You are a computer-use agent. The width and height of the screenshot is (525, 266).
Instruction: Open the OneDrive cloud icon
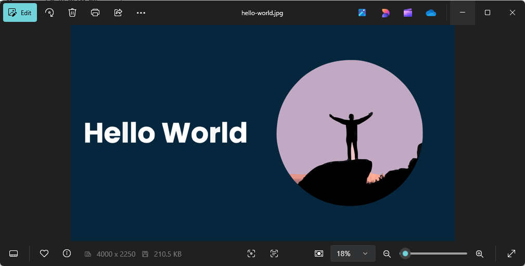431,12
